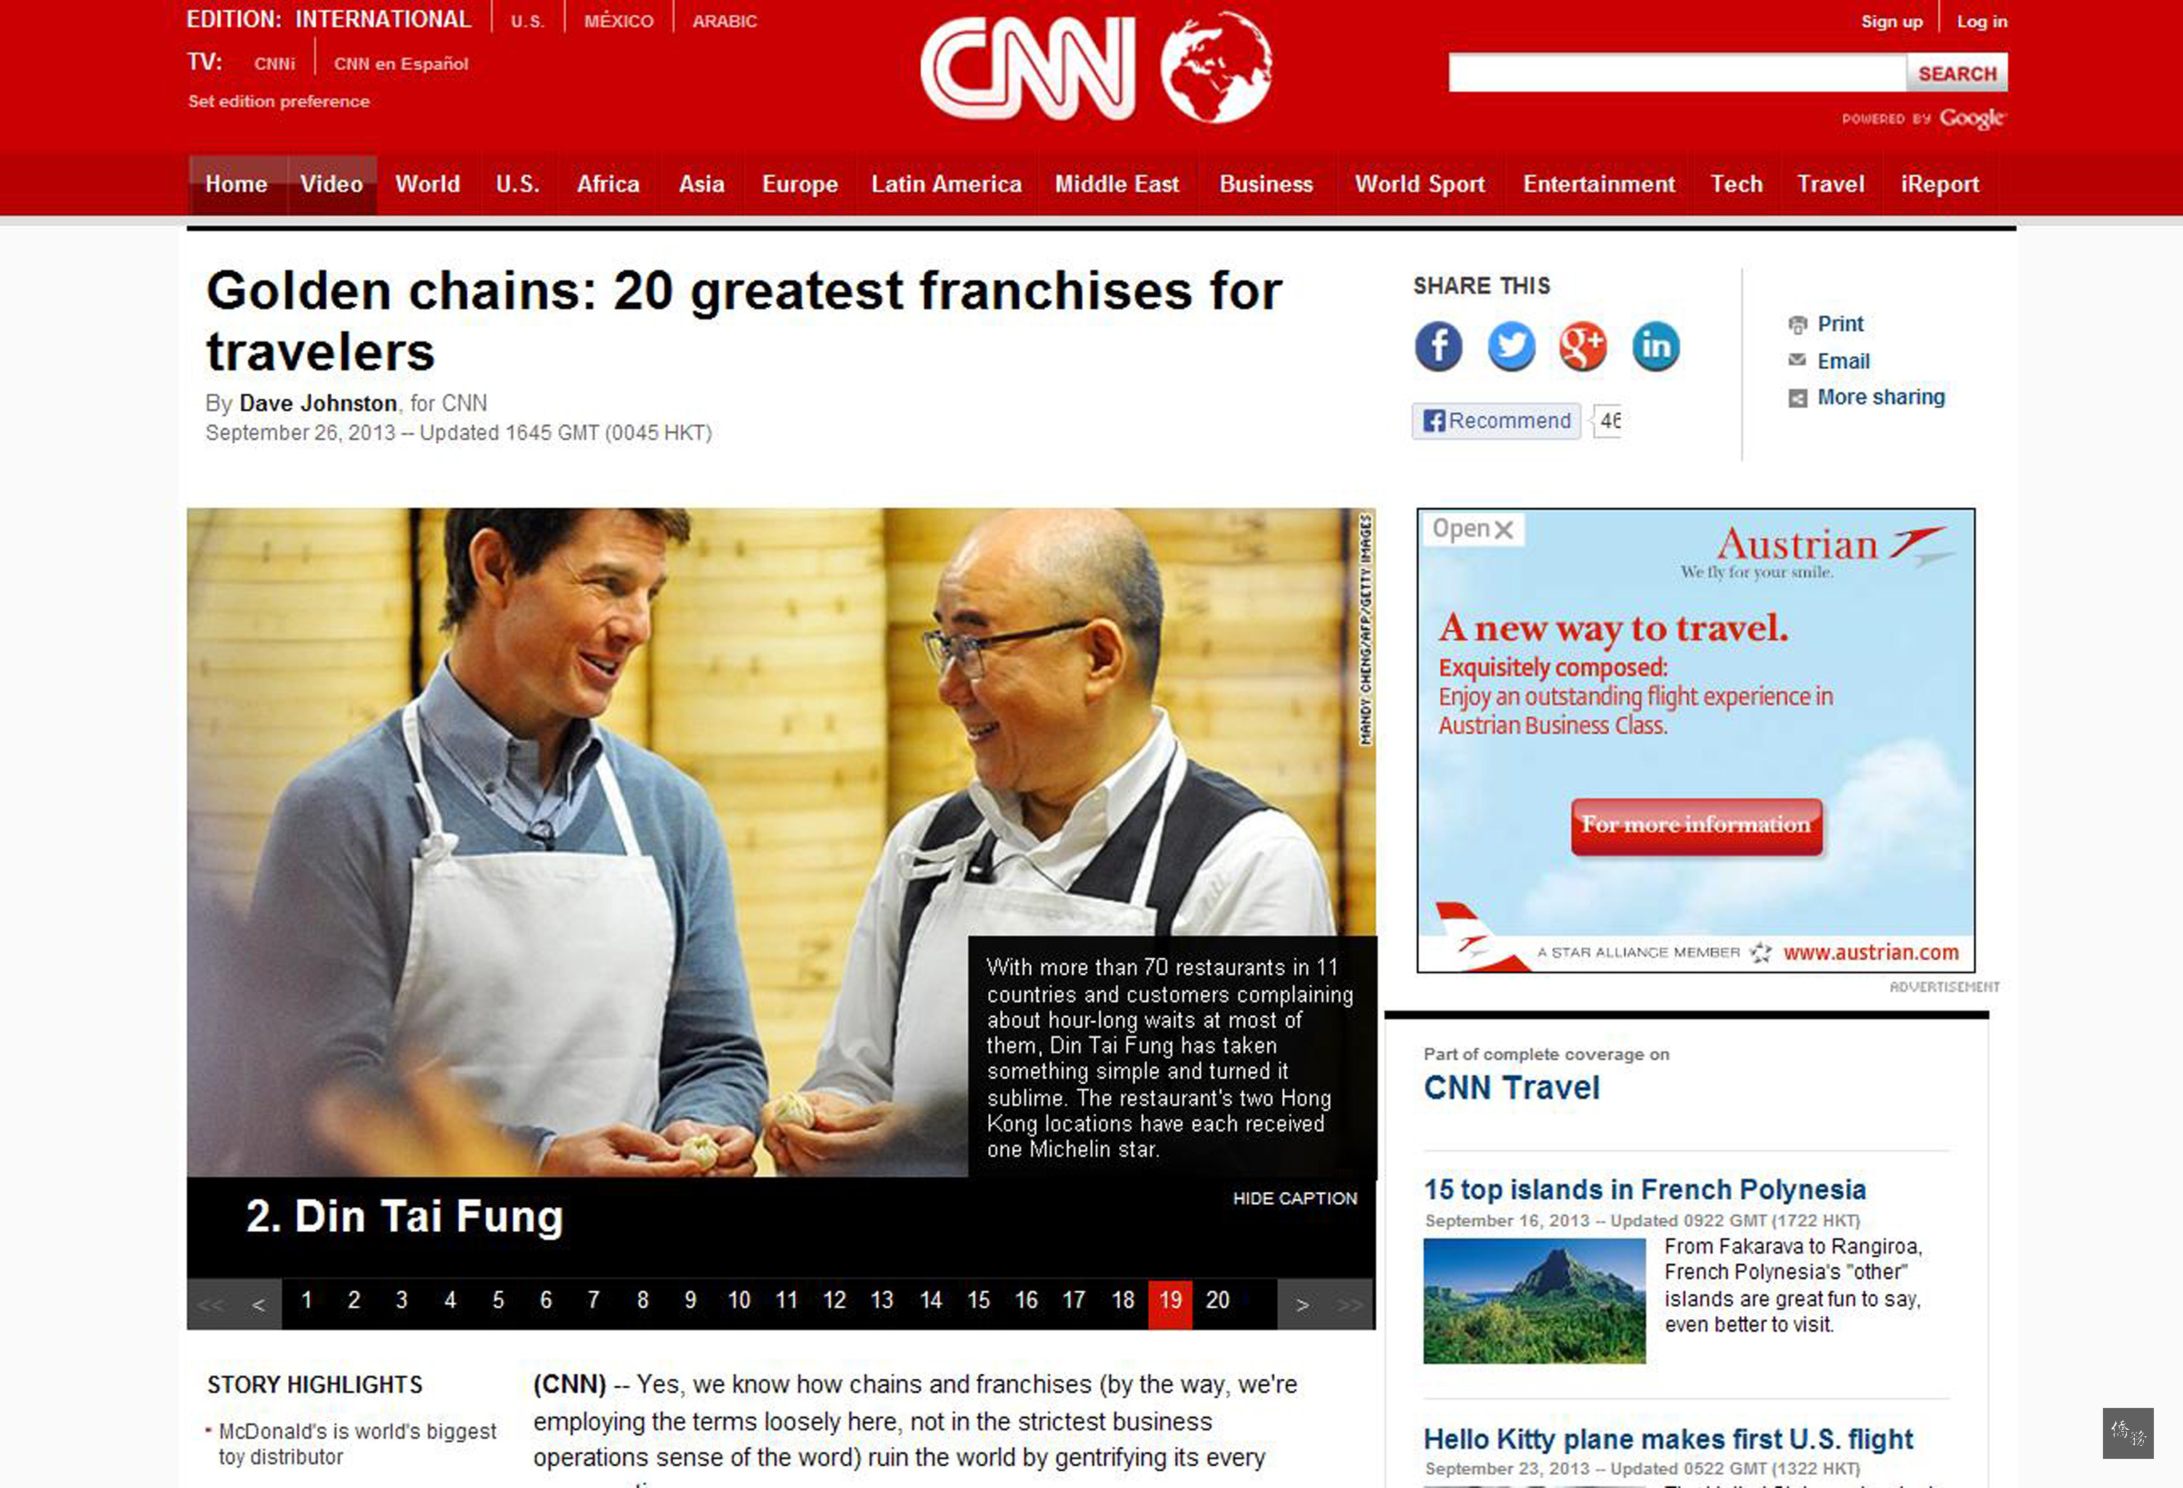Jump to last slide double arrow
Viewport: 2183px width, 1488px height.
tap(1349, 1304)
